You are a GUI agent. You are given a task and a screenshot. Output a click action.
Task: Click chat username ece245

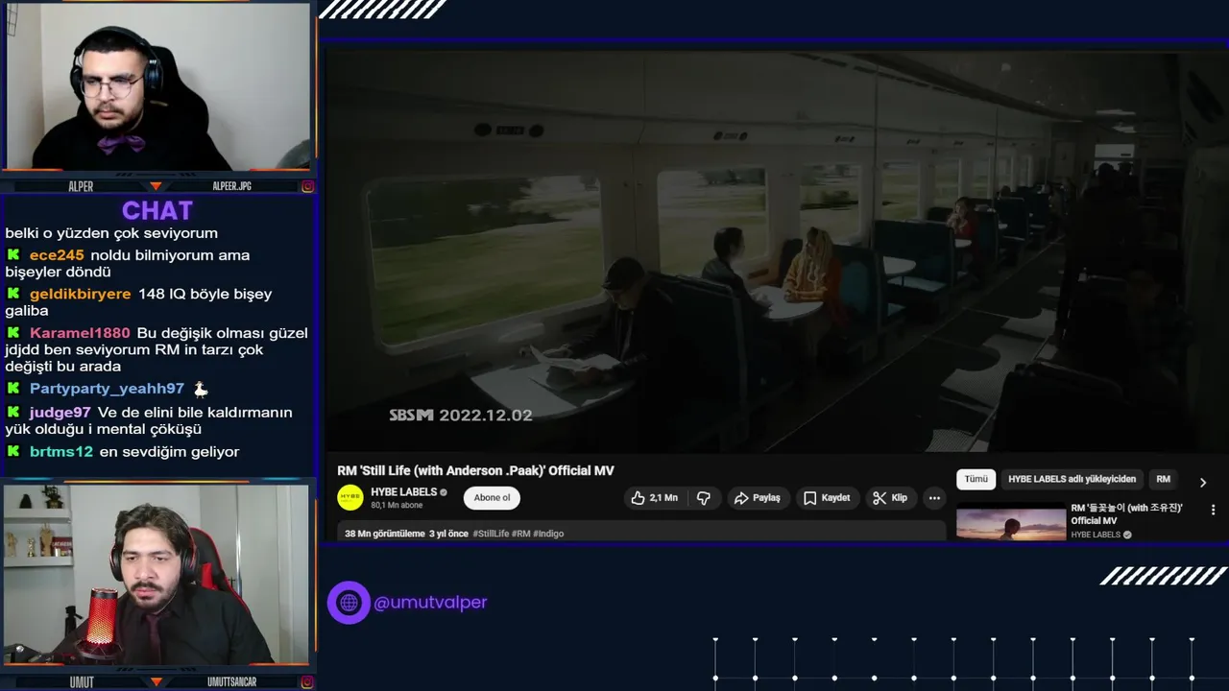(x=57, y=255)
